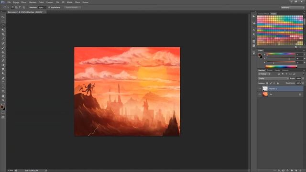Viewport: 306px width, 172px height.
Task: Add layer mask button
Action: (x=284, y=171)
